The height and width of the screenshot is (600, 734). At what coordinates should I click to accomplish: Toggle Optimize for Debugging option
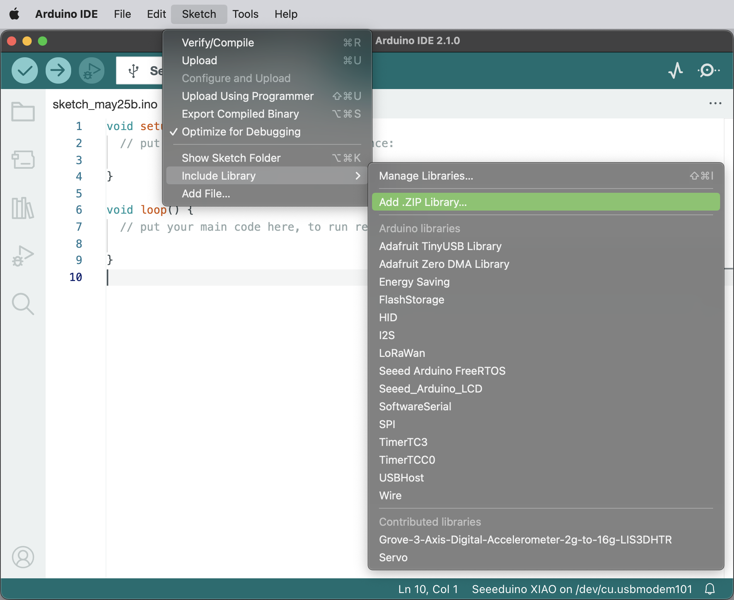pos(267,132)
